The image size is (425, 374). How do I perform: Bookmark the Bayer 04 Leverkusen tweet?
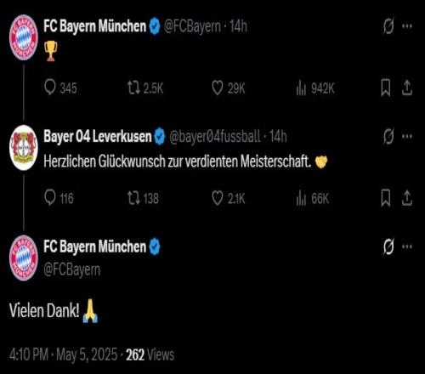(386, 198)
